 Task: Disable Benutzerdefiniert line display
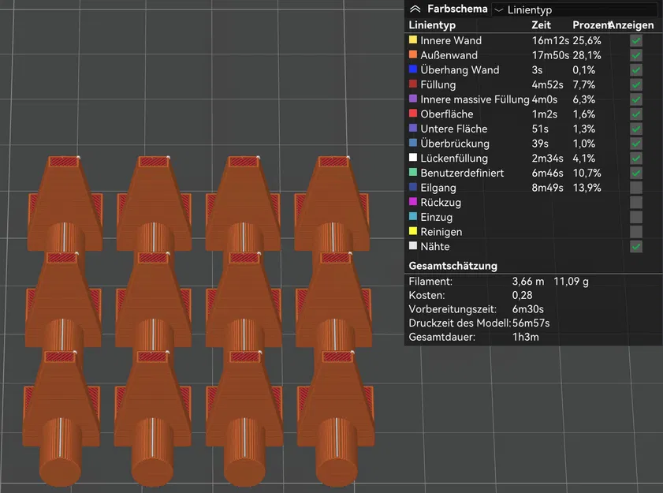pyautogui.click(x=636, y=173)
